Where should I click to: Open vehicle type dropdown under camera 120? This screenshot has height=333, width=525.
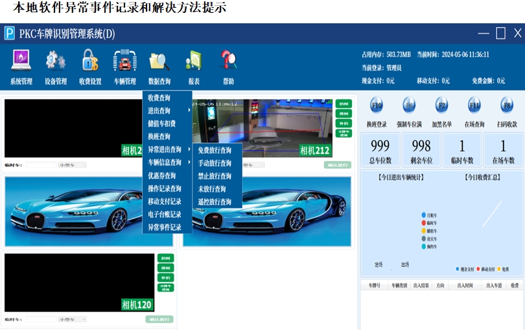pyautogui.click(x=73, y=319)
